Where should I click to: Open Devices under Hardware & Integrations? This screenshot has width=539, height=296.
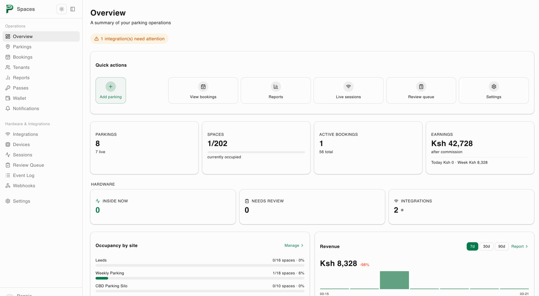pyautogui.click(x=22, y=144)
